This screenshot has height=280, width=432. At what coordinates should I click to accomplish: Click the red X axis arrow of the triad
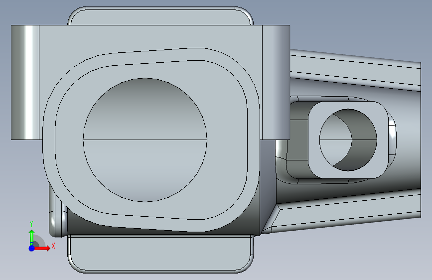point(41,248)
